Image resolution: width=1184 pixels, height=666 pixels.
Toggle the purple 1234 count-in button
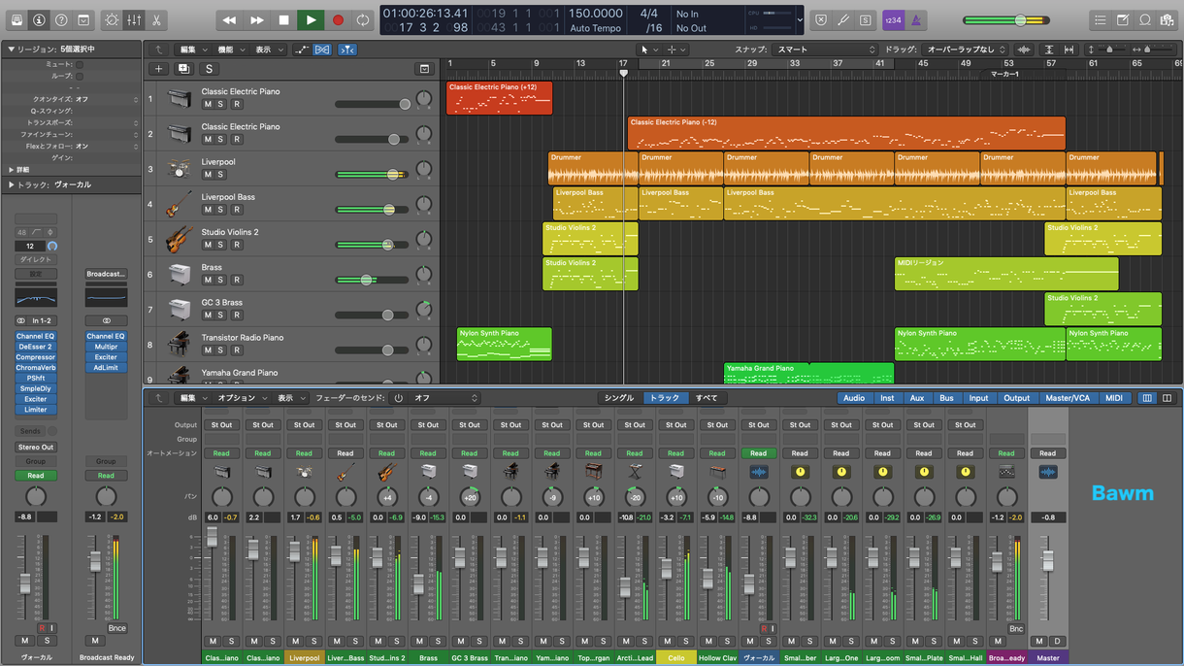point(893,20)
